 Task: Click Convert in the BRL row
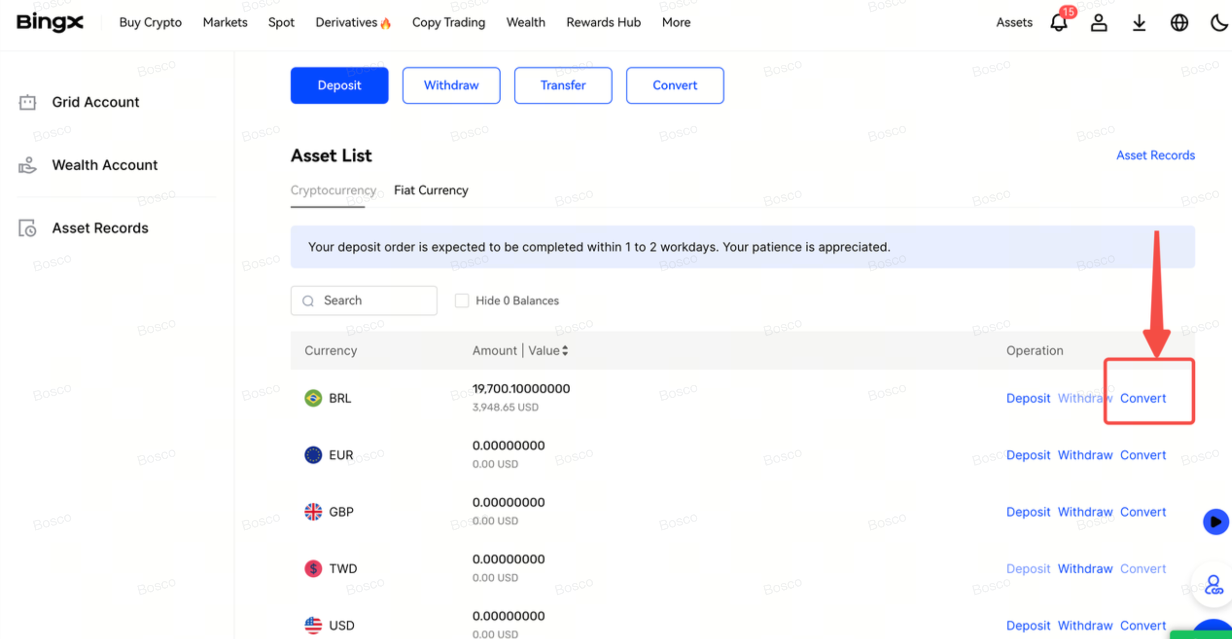click(x=1143, y=398)
